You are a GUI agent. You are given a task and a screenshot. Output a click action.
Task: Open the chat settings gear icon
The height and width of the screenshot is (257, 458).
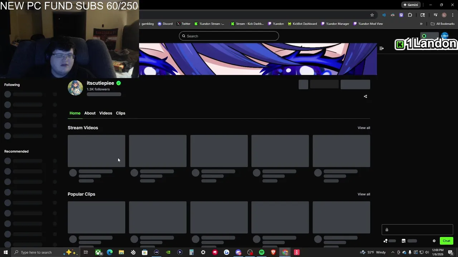click(434, 241)
